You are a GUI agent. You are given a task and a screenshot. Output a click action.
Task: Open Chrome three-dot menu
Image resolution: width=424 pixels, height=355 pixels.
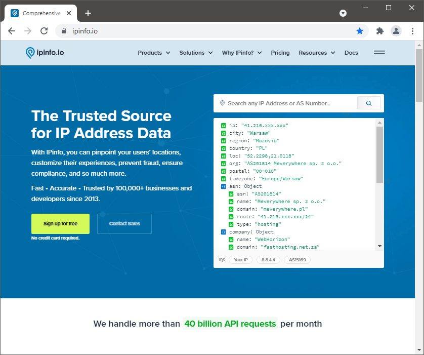click(x=412, y=31)
